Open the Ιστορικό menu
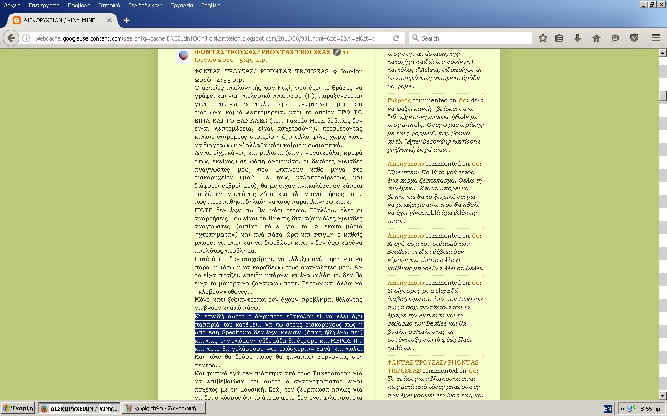The height and width of the screenshot is (416, 667). [x=109, y=5]
